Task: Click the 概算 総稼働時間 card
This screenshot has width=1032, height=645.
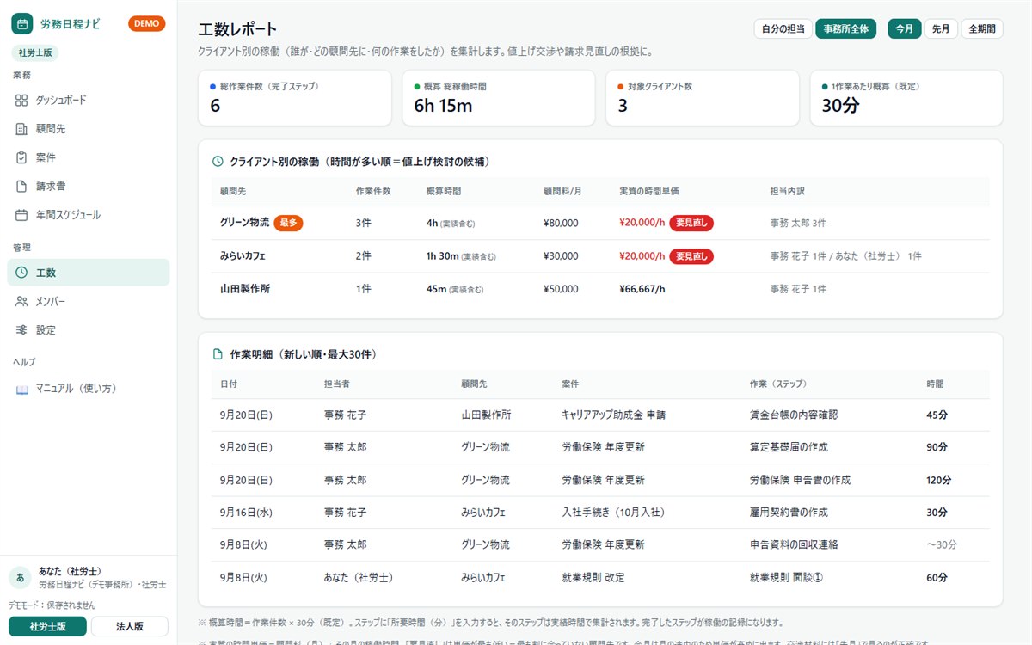Action: pyautogui.click(x=499, y=98)
